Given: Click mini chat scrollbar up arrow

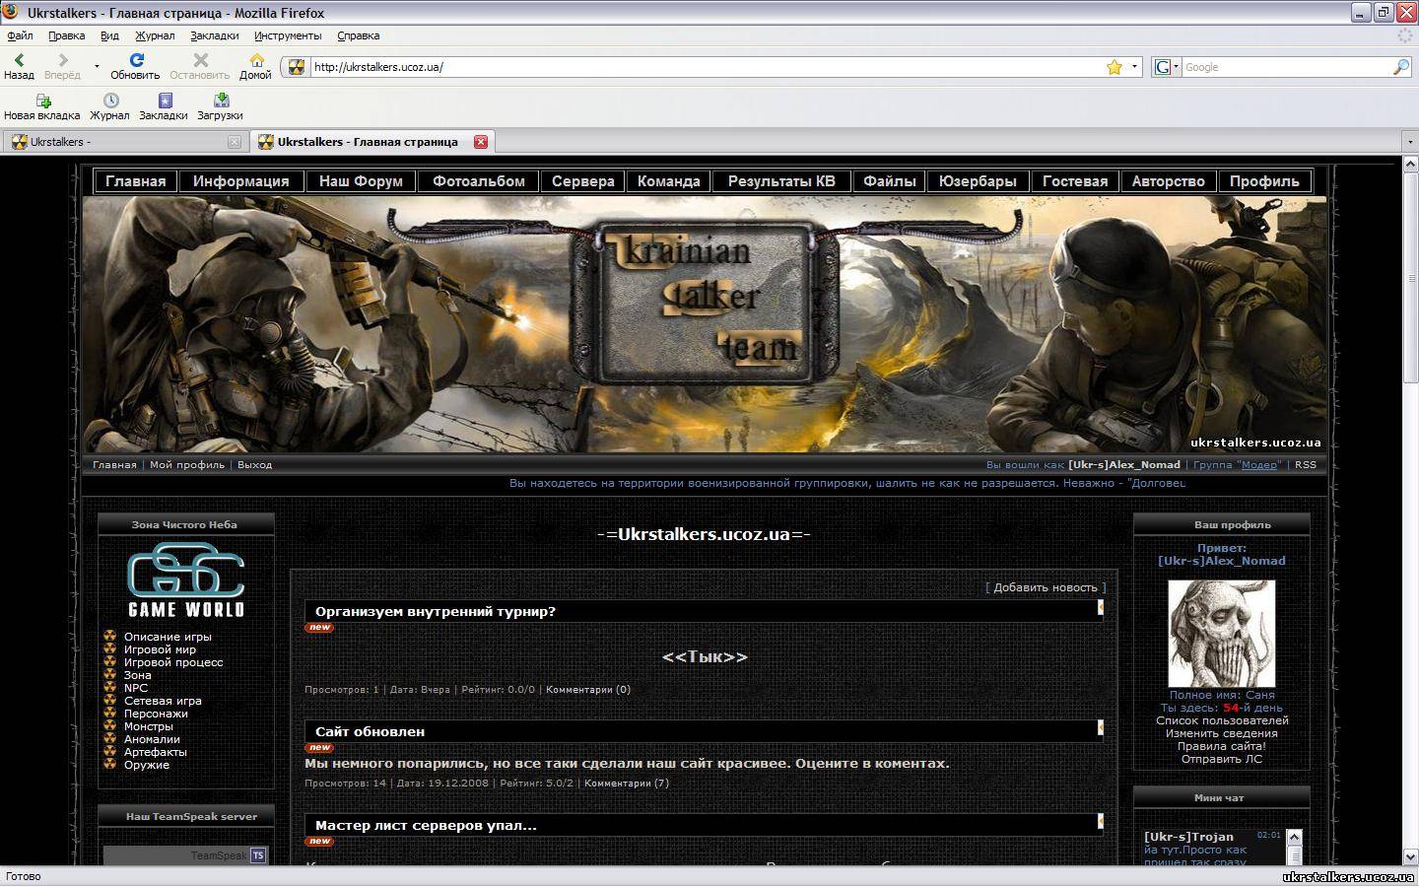Looking at the screenshot, I should click(x=1295, y=837).
